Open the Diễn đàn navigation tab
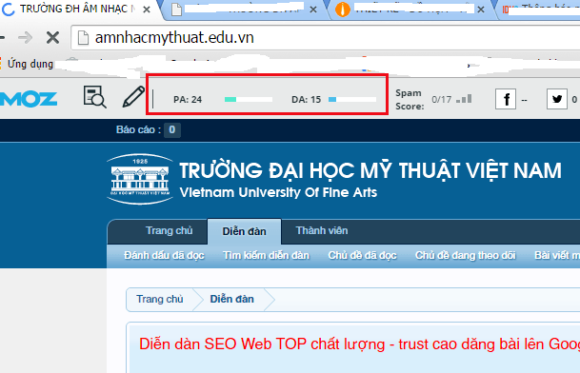The image size is (580, 373). [244, 231]
